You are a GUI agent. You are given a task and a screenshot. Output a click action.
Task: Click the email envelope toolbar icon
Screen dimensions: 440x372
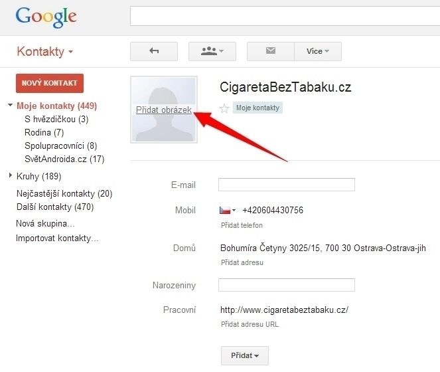(270, 51)
